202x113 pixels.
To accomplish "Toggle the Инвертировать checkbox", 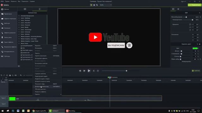I will click(181, 62).
